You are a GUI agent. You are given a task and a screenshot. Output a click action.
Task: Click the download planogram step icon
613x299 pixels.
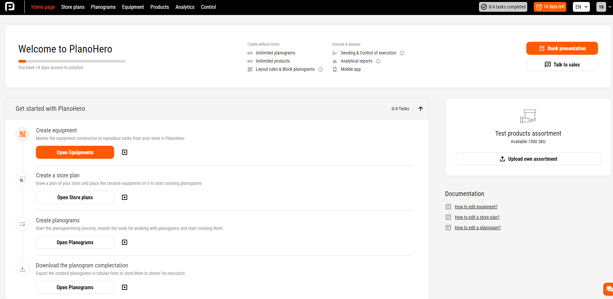[22, 269]
